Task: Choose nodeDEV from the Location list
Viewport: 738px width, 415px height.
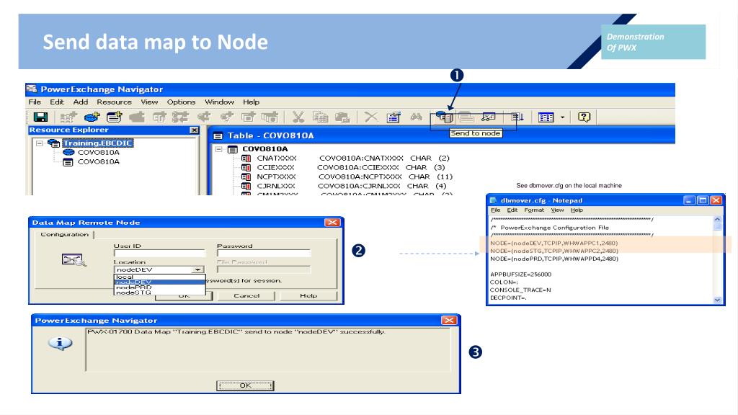Action: 159,282
